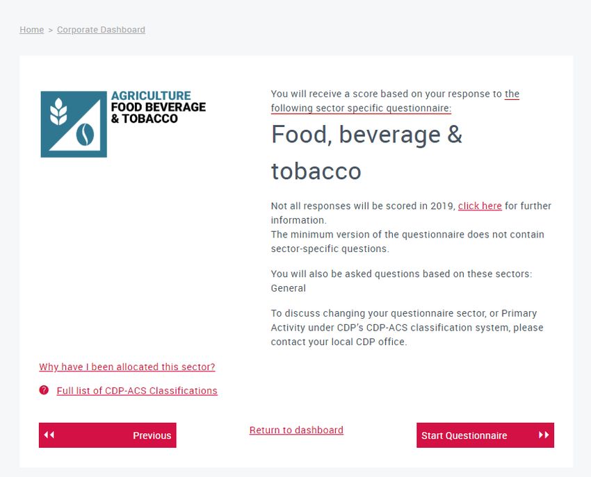This screenshot has height=477, width=591.
Task: Follow the 'click here' scoring information link
Action: point(480,206)
